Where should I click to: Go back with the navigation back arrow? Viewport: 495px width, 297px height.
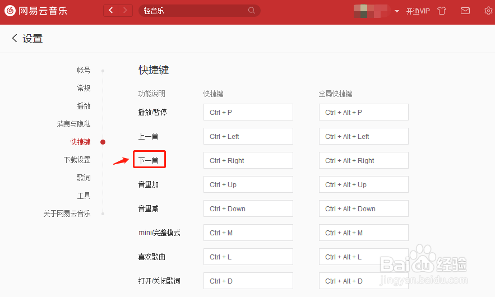click(x=111, y=11)
